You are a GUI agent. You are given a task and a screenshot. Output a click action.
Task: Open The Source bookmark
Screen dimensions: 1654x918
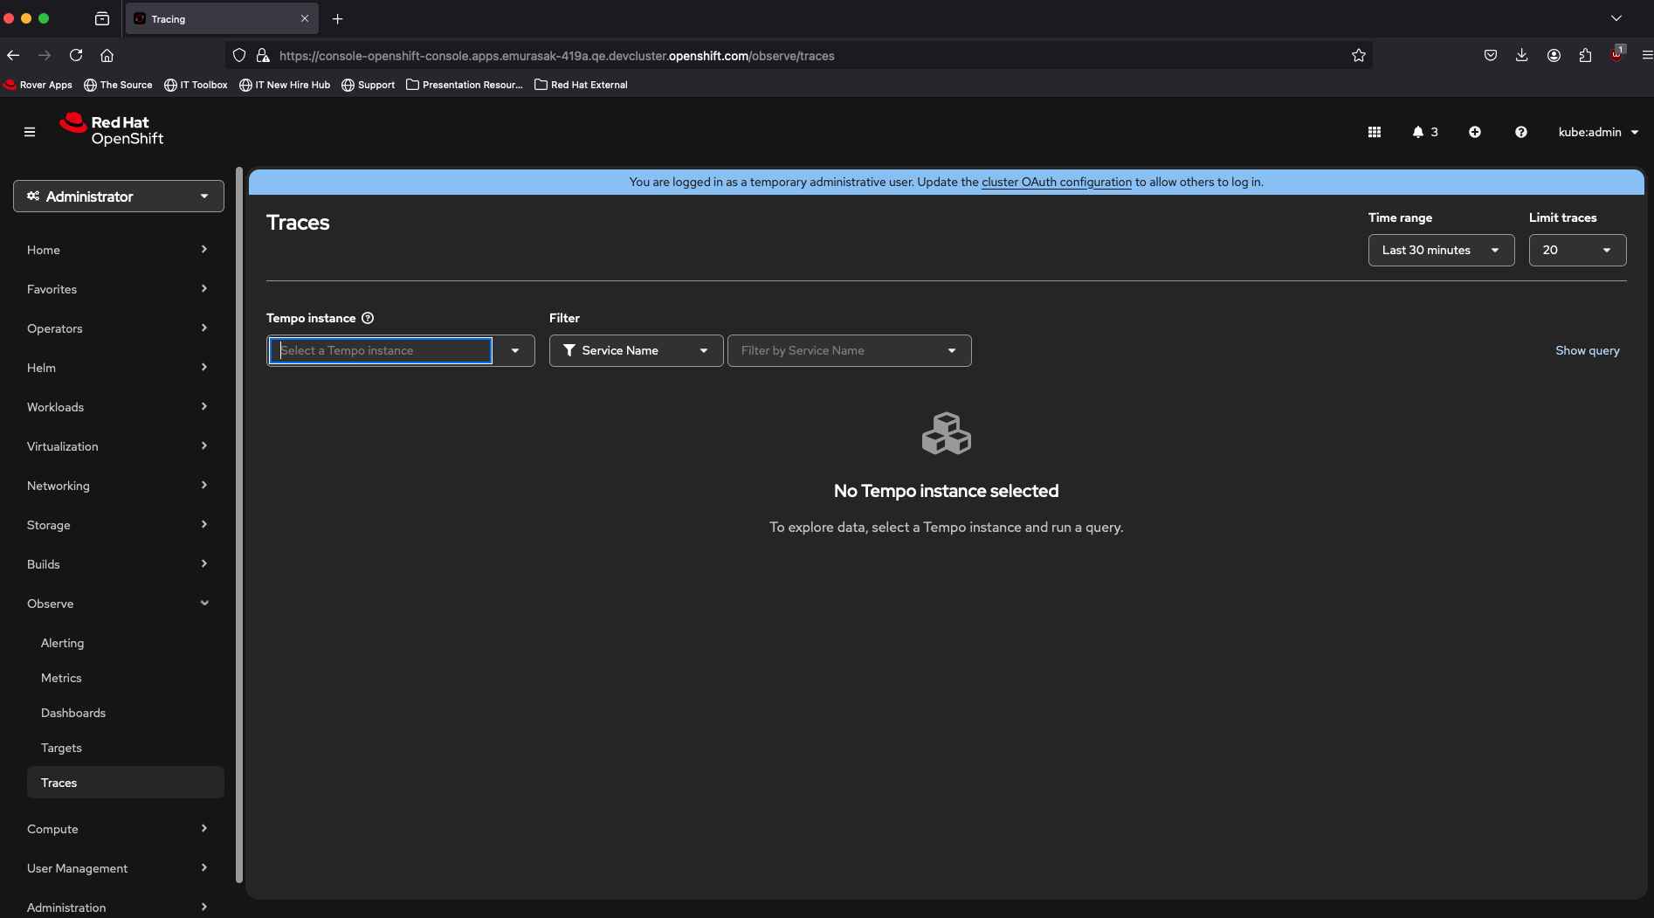point(118,85)
